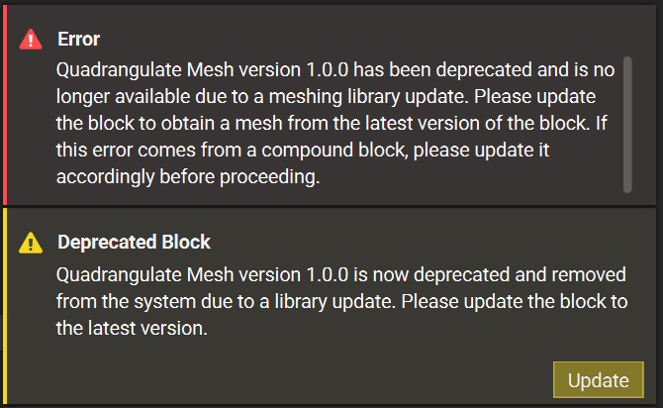The image size is (663, 408).
Task: Click version "1.0.0" in the Deprecated Block message
Action: 327,274
